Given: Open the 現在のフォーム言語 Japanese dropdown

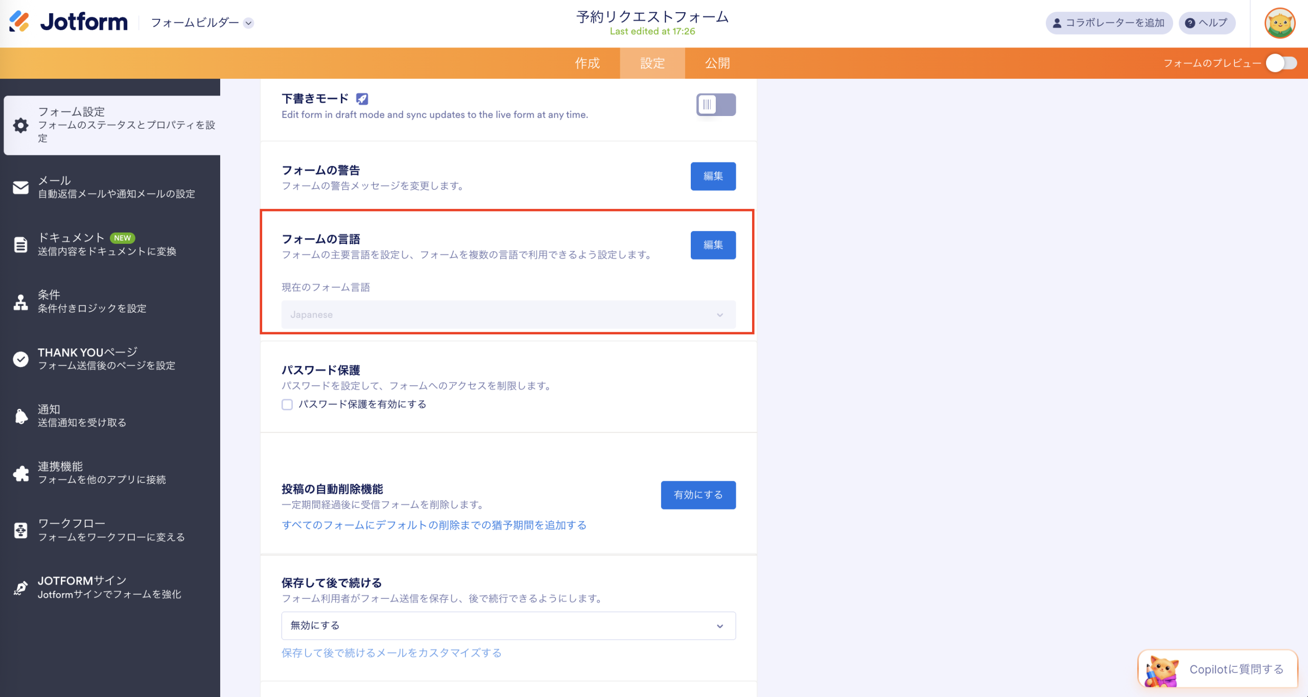Looking at the screenshot, I should pyautogui.click(x=508, y=314).
